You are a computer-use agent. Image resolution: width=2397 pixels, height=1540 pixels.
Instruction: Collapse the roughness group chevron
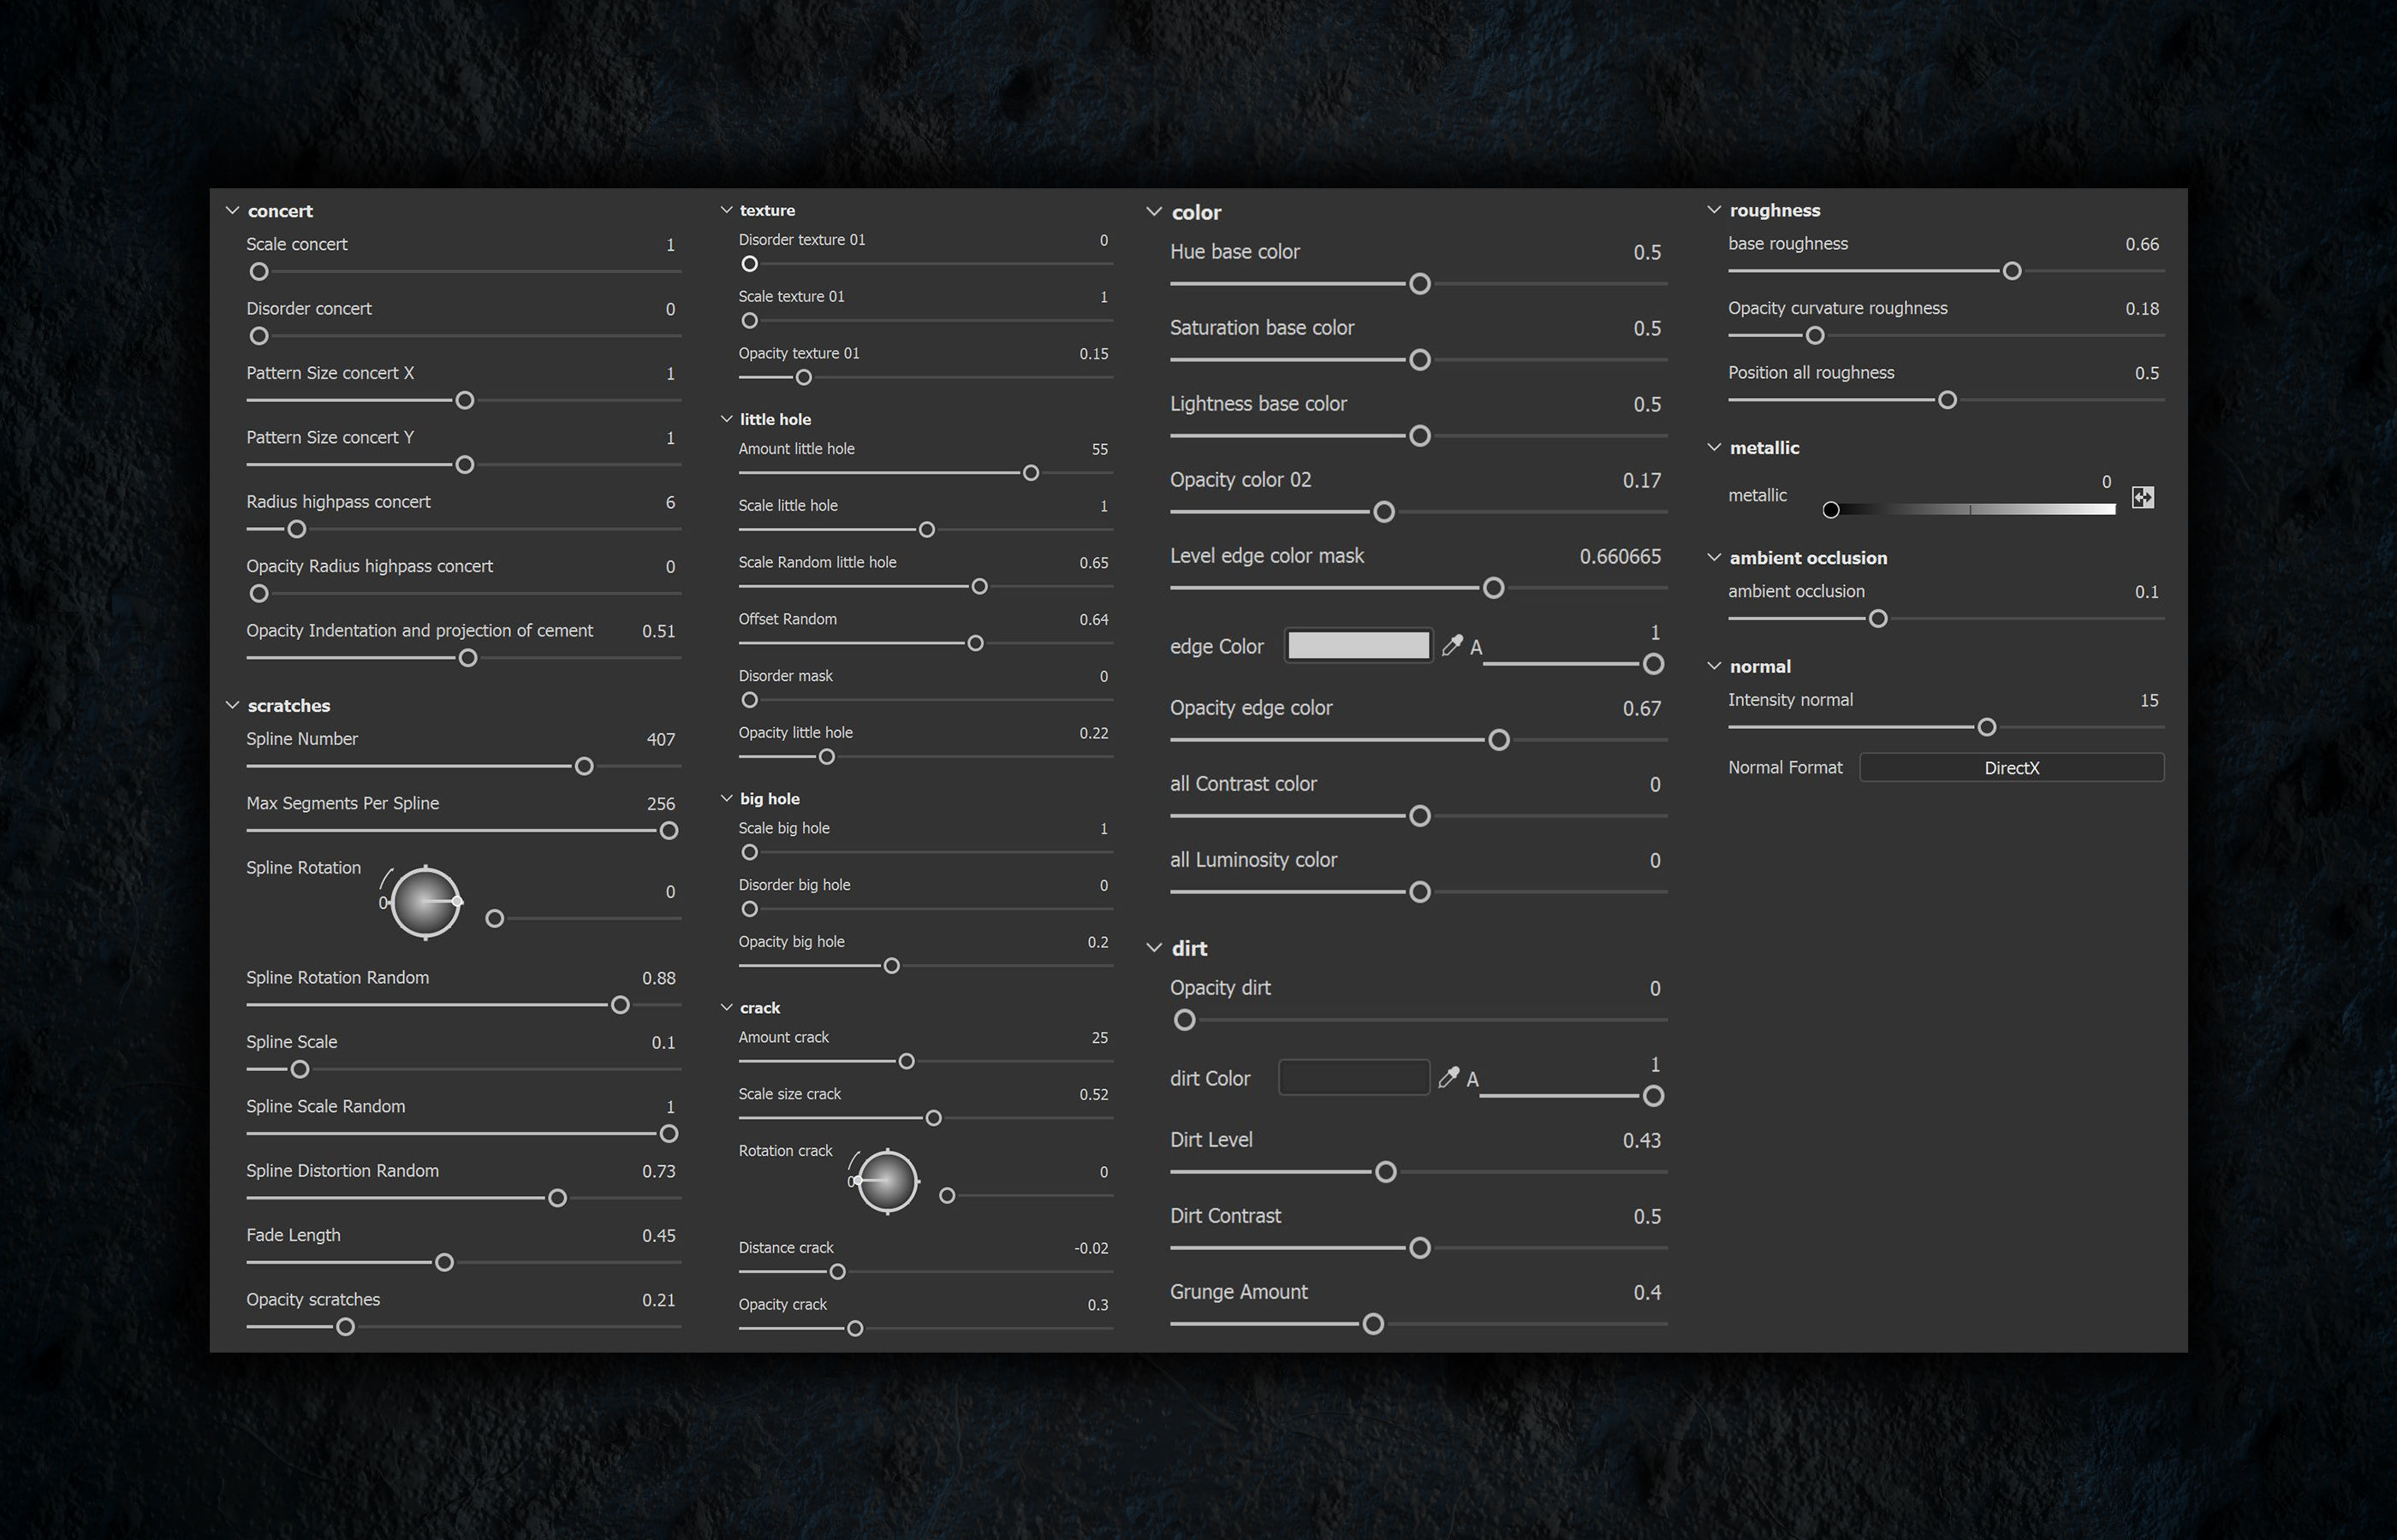(x=1714, y=210)
